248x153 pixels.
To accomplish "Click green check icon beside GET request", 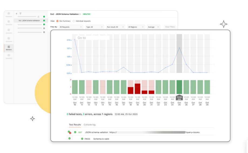I will pyautogui.click(x=75, y=132).
